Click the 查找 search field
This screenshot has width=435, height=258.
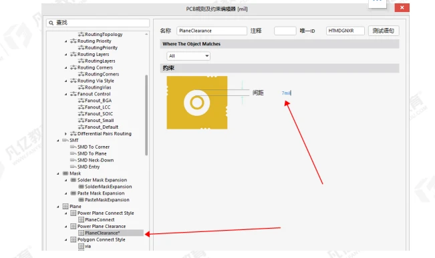(98, 23)
